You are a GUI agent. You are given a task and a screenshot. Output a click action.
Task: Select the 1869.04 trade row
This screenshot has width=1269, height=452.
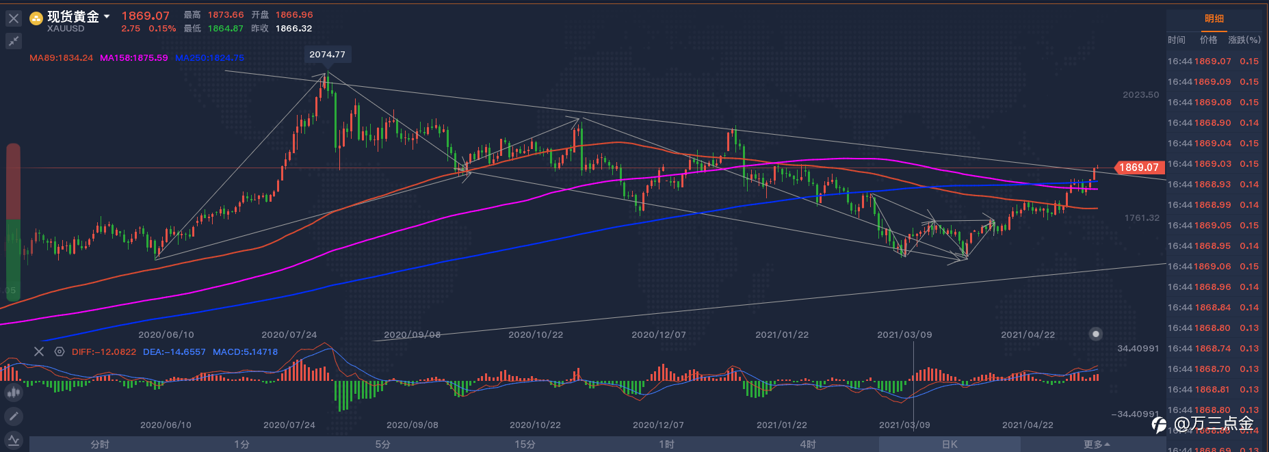pyautogui.click(x=1214, y=144)
